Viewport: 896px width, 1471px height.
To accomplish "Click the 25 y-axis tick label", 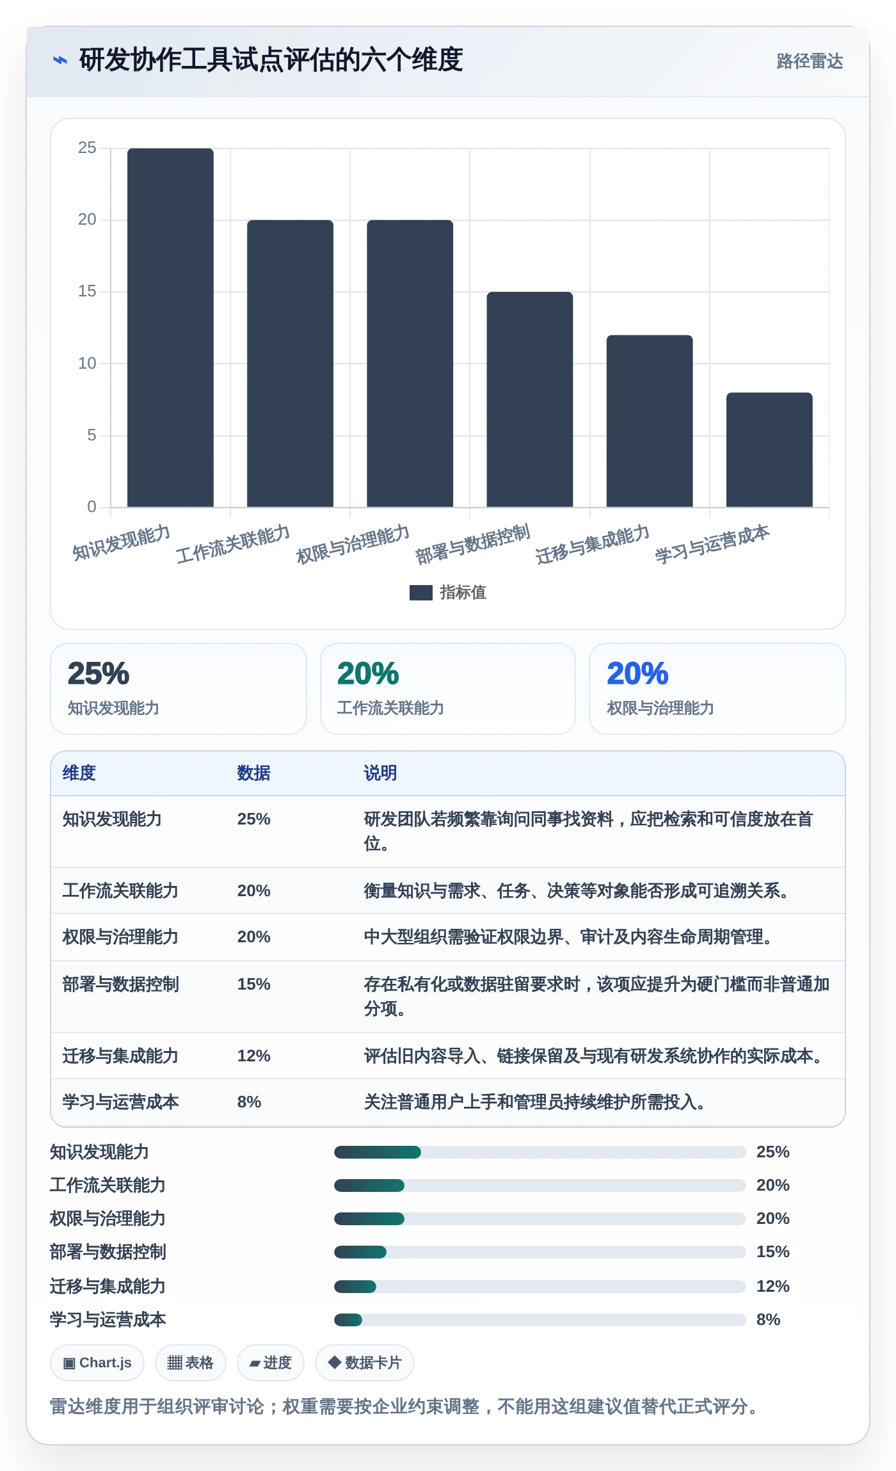I will pos(87,148).
